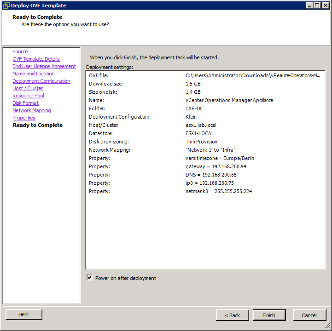Open Deployment Configuration step
This screenshot has width=332, height=331.
pos(41,81)
